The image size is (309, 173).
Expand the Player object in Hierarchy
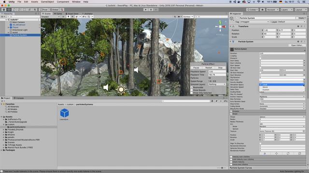tap(8, 27)
